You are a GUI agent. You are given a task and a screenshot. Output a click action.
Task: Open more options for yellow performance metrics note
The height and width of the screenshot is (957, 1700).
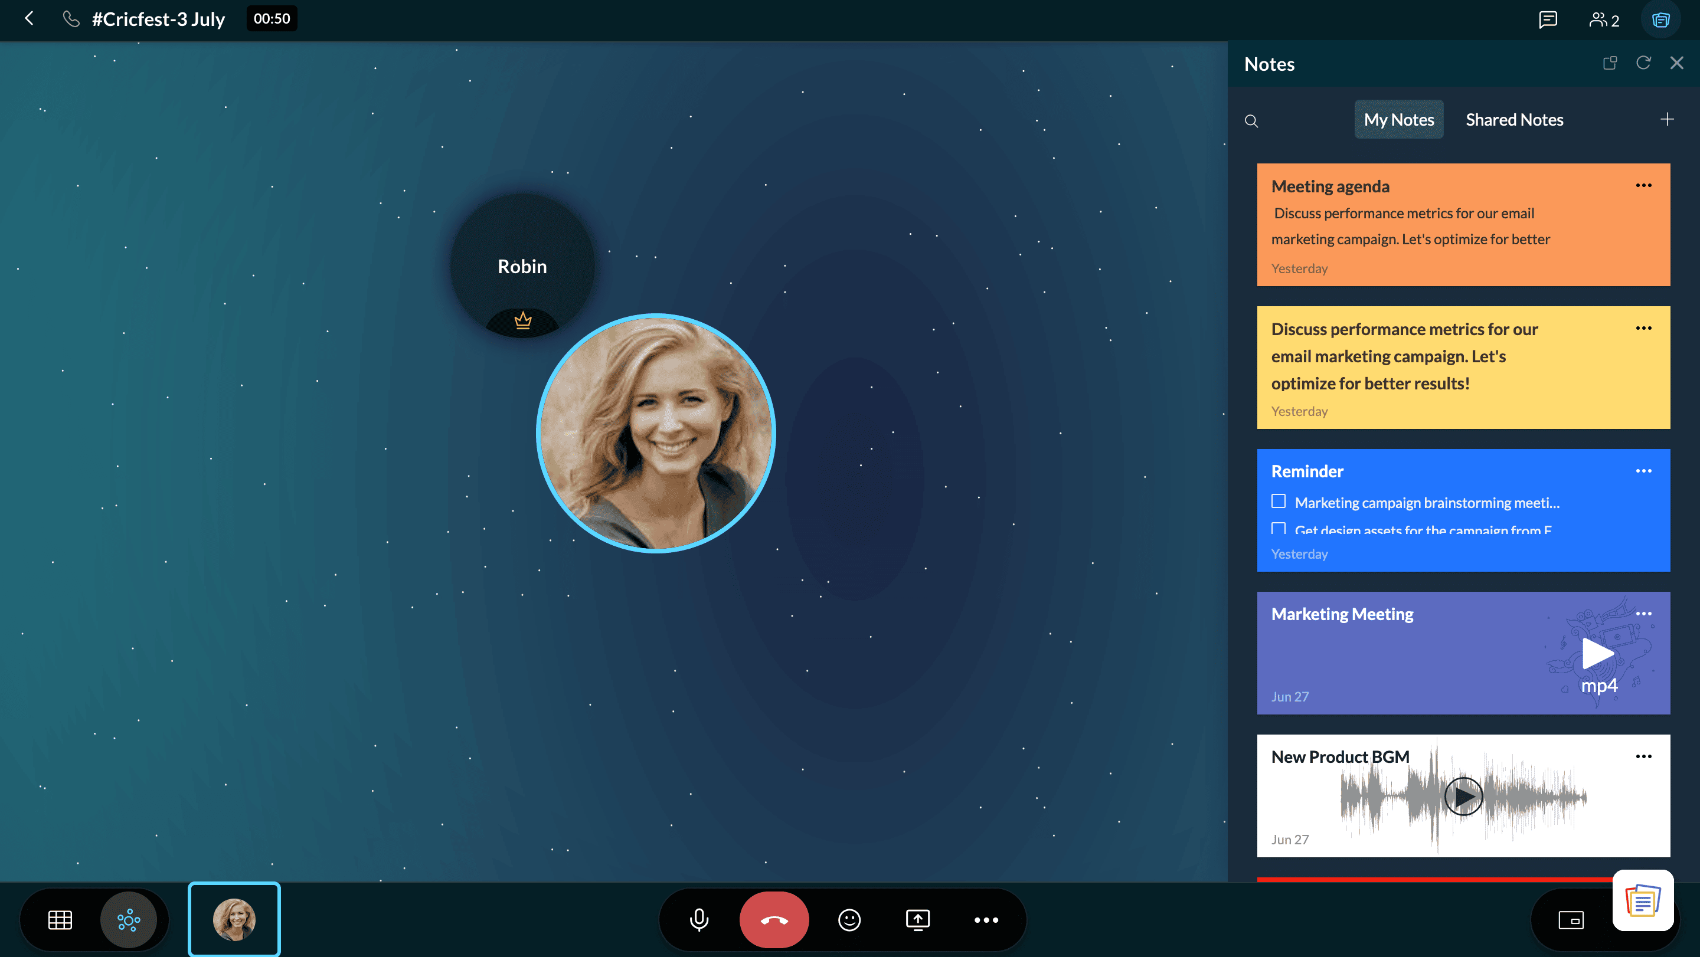pos(1643,328)
